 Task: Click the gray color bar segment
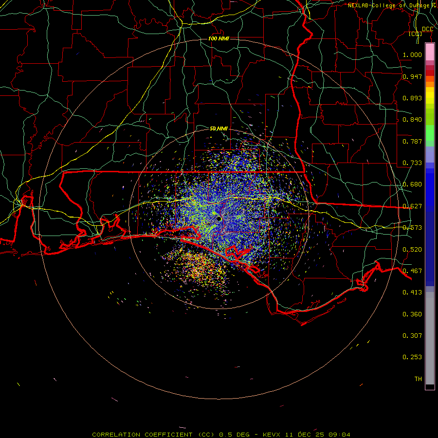[x=430, y=338]
